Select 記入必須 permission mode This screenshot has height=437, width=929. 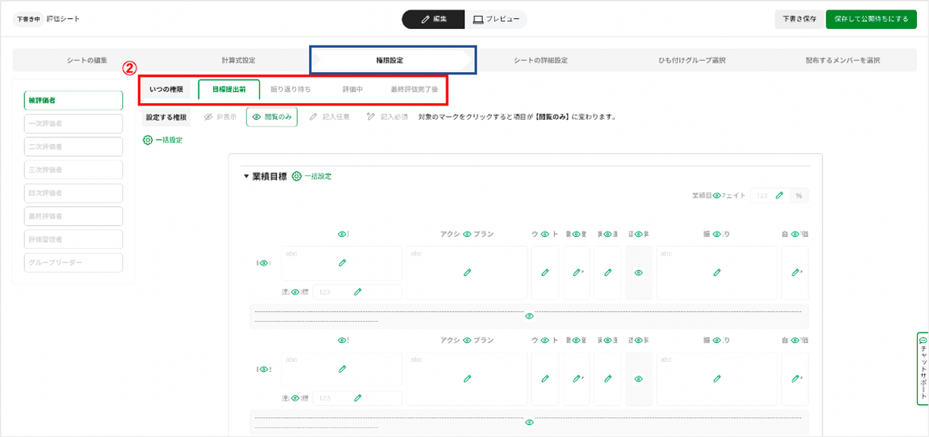386,118
